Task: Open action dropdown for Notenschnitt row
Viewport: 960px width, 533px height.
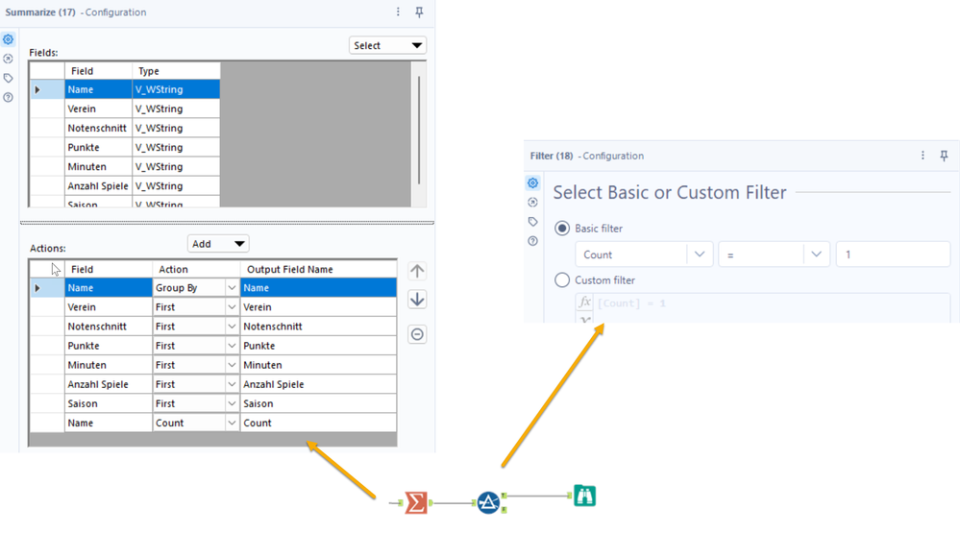Action: click(232, 327)
